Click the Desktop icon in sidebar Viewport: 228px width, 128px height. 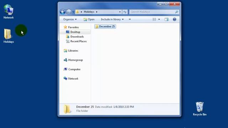[68, 32]
